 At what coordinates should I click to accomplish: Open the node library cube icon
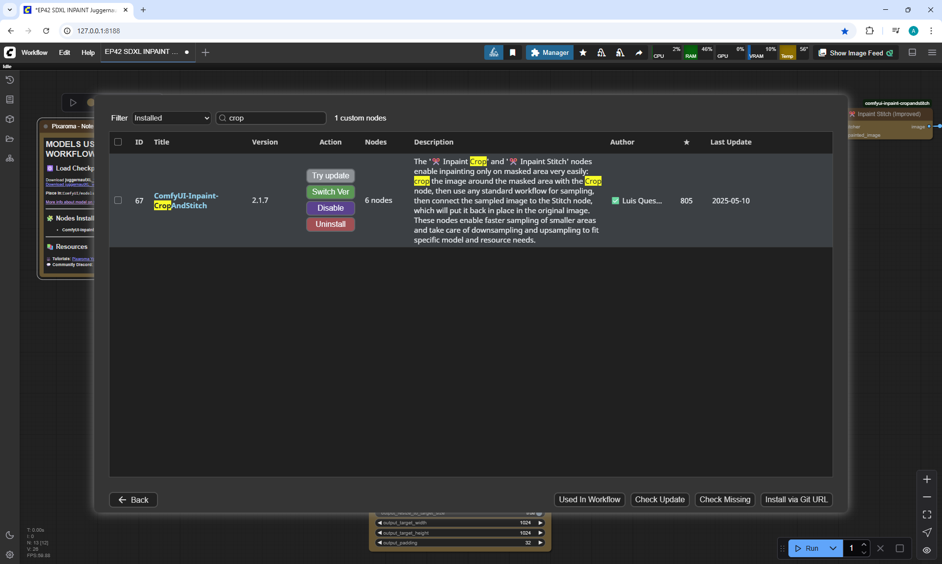point(10,119)
